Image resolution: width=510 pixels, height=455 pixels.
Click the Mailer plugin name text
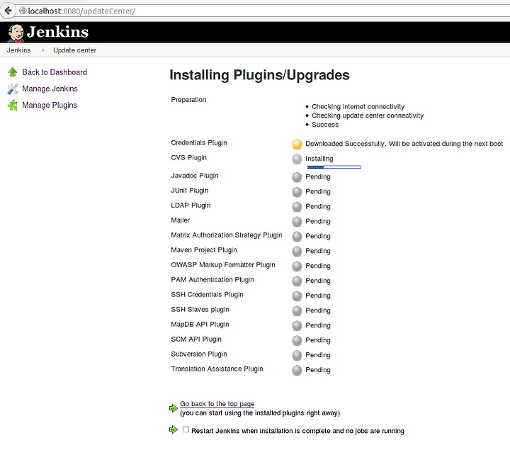180,220
